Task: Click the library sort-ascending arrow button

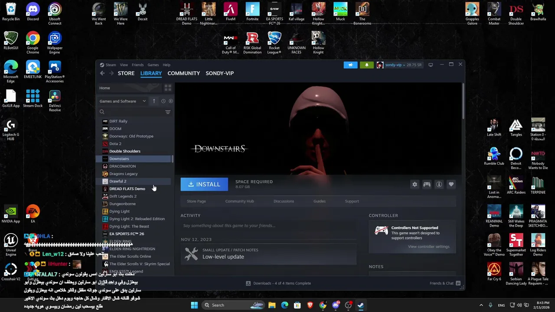Action: click(x=153, y=101)
